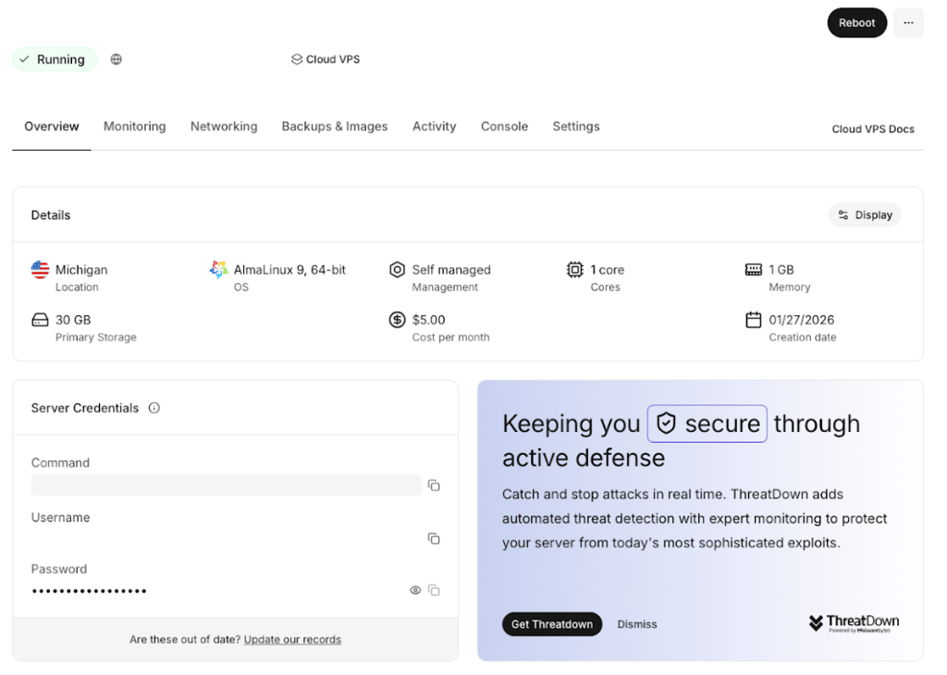Click the info icon beside Server Credentials
Image resolution: width=947 pixels, height=675 pixels.
154,408
